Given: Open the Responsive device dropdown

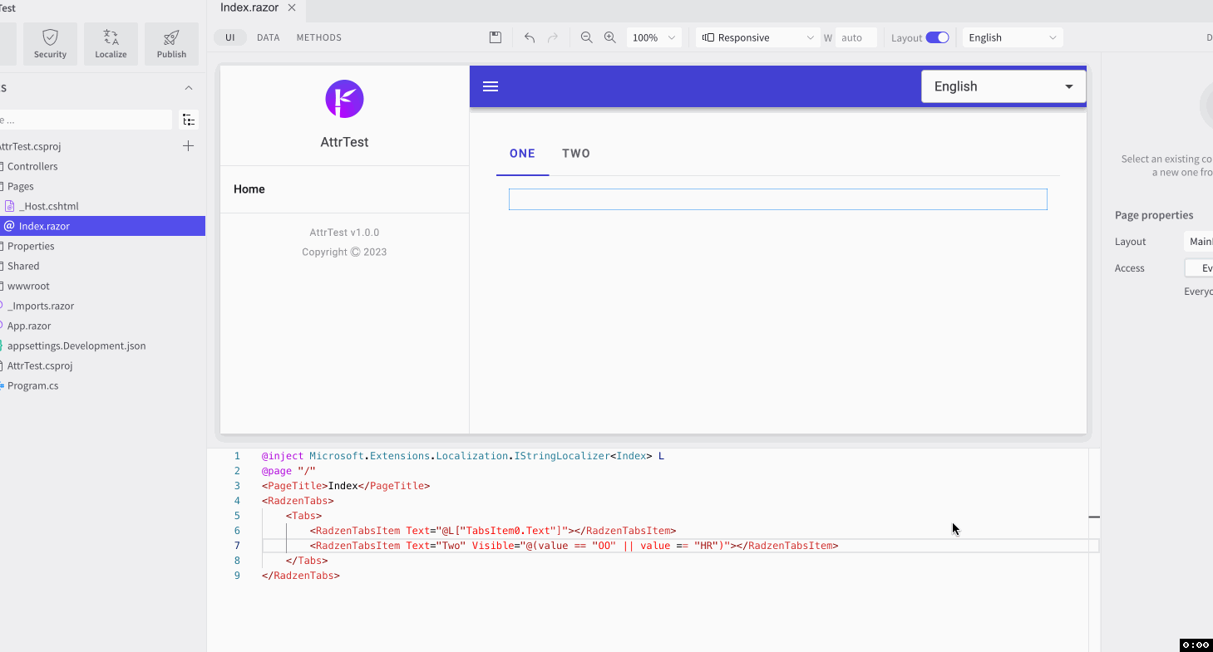Looking at the screenshot, I should point(757,37).
